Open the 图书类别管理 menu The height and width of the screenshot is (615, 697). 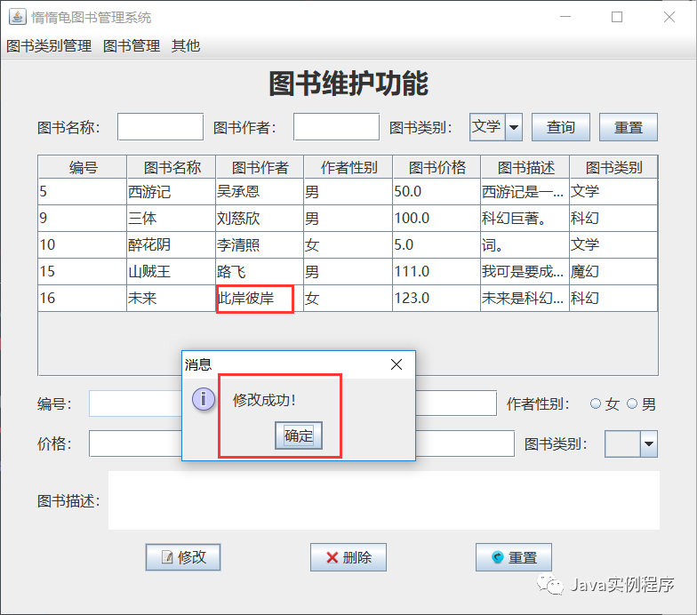pyautogui.click(x=49, y=46)
